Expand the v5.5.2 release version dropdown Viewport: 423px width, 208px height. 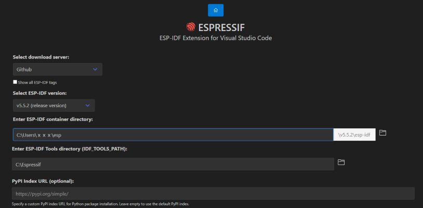54,106
